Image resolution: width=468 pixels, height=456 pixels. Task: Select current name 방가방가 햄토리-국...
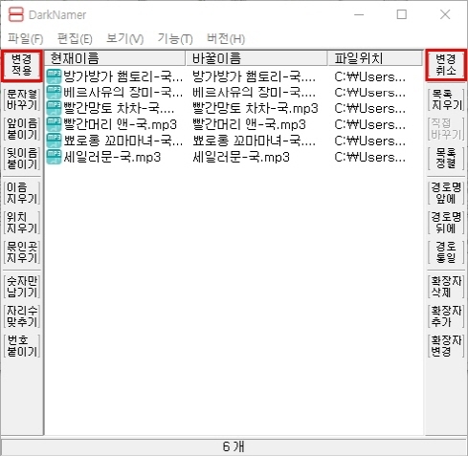click(x=123, y=76)
